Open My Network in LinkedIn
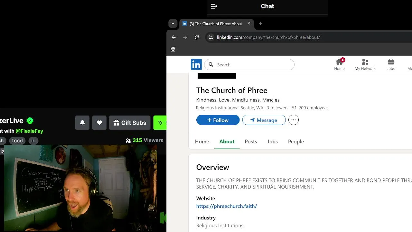The image size is (412, 232). 365,64
